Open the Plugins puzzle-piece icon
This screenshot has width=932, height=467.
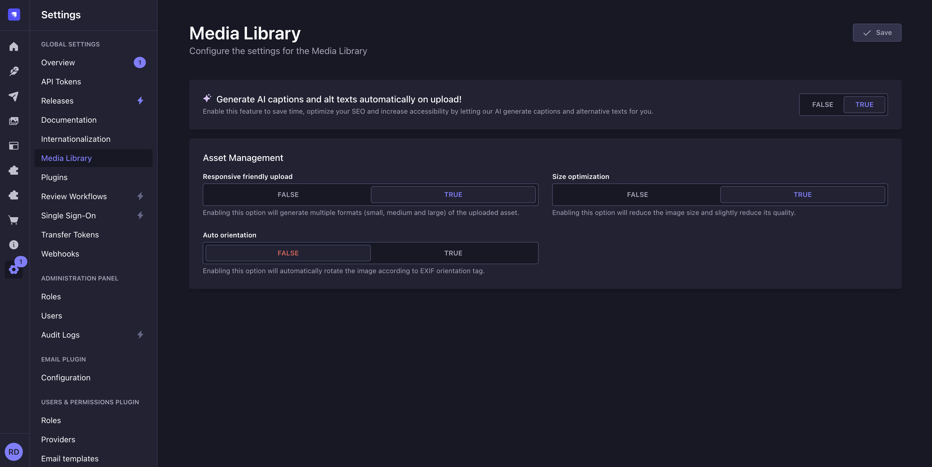click(14, 170)
